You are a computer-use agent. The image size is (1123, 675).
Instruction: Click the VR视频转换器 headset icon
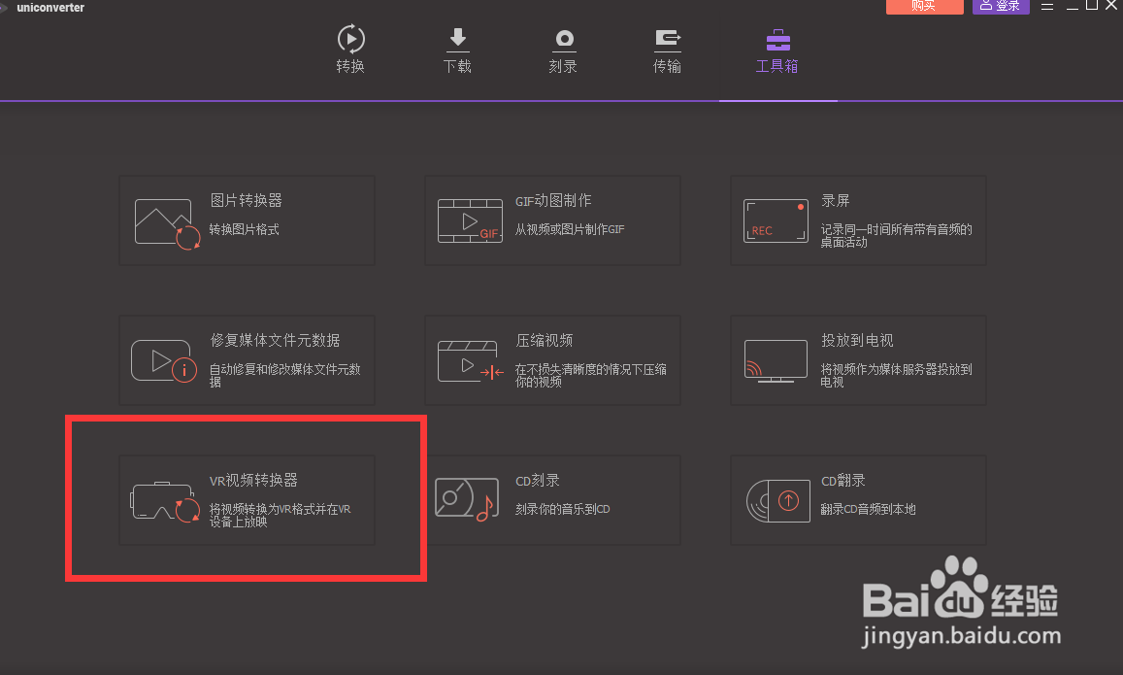(x=165, y=501)
